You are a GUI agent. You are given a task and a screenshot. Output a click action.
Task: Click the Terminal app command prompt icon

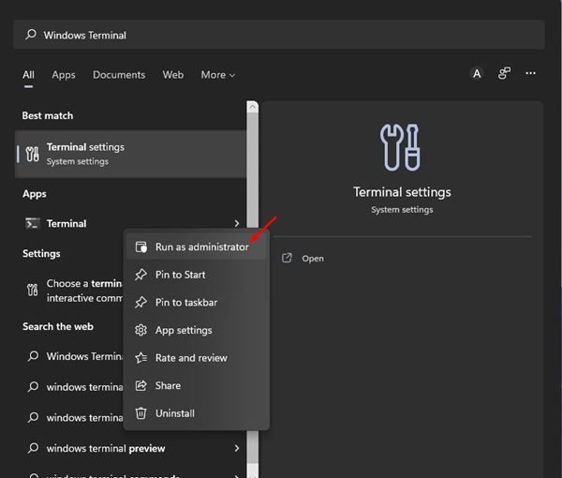32,223
